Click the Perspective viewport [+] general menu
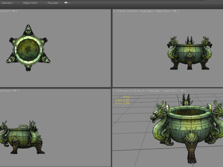The width and height of the screenshot is (223, 167). coord(116,91)
